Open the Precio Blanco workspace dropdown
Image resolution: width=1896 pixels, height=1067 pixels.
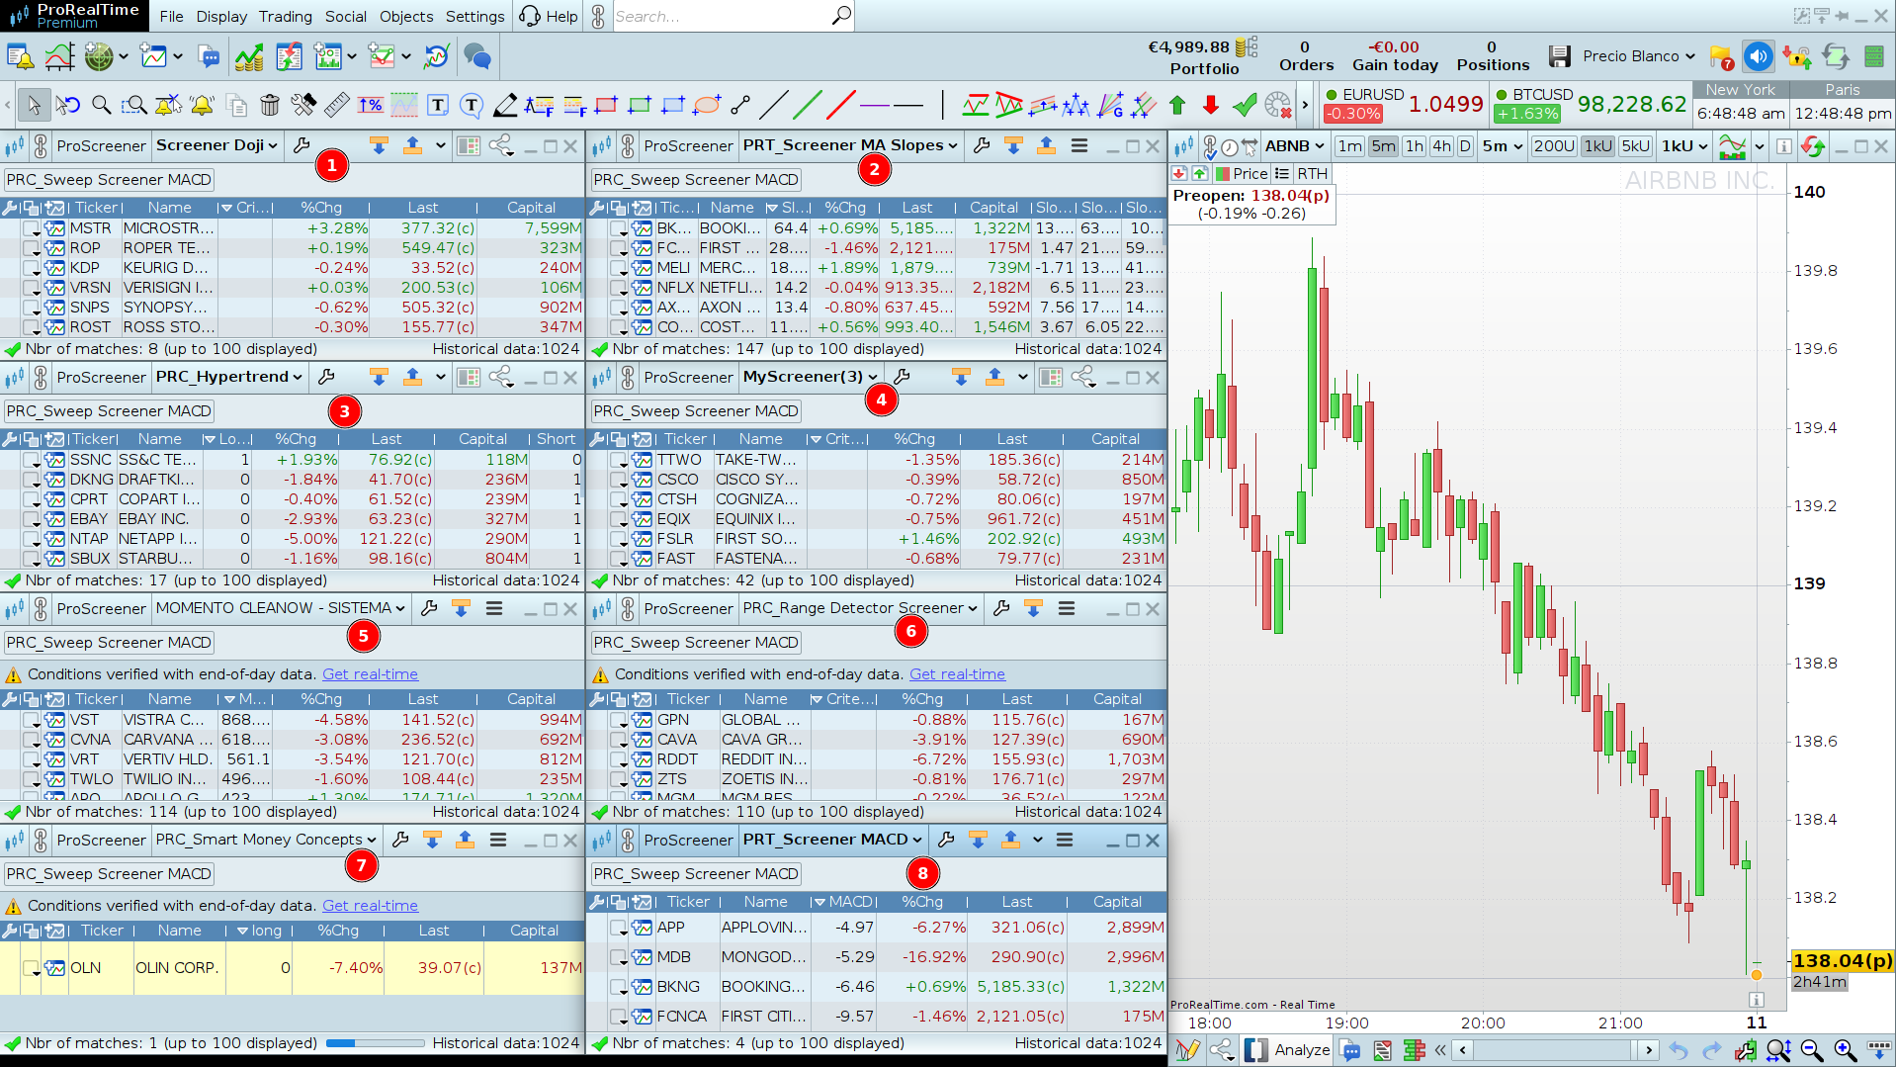click(x=1638, y=56)
